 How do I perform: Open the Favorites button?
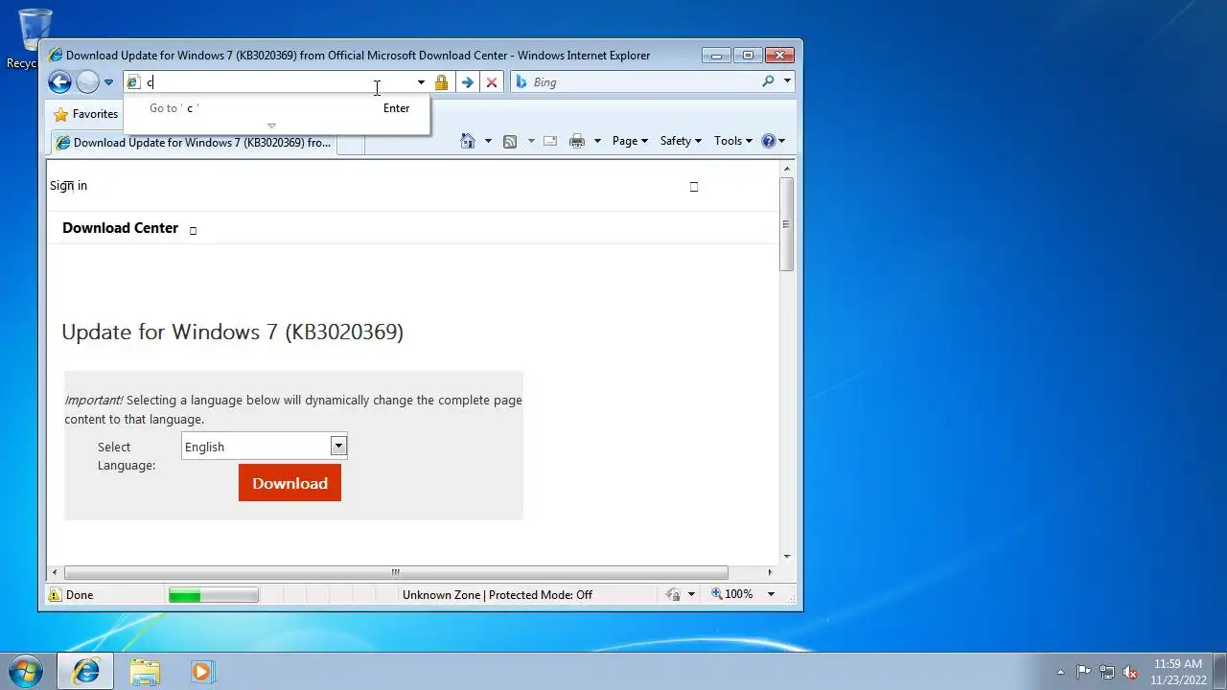(86, 114)
